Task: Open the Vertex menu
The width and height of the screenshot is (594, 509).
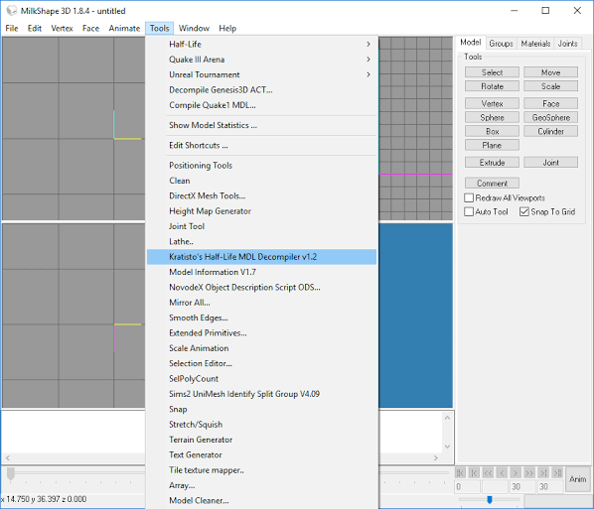Action: (x=62, y=29)
